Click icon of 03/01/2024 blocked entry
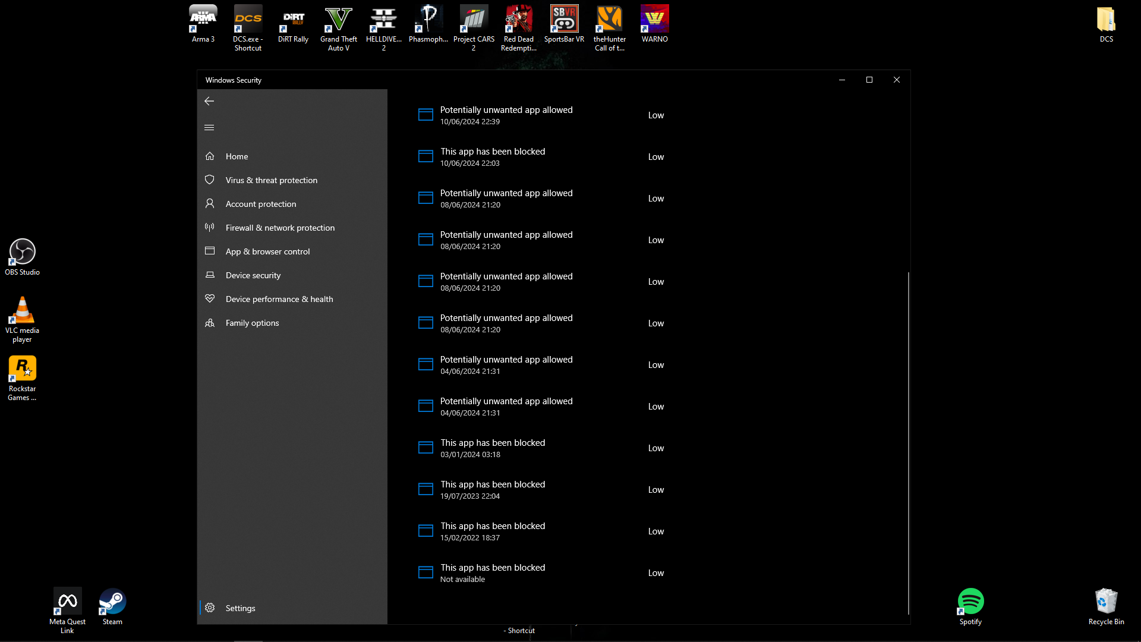1141x642 pixels. (x=425, y=448)
